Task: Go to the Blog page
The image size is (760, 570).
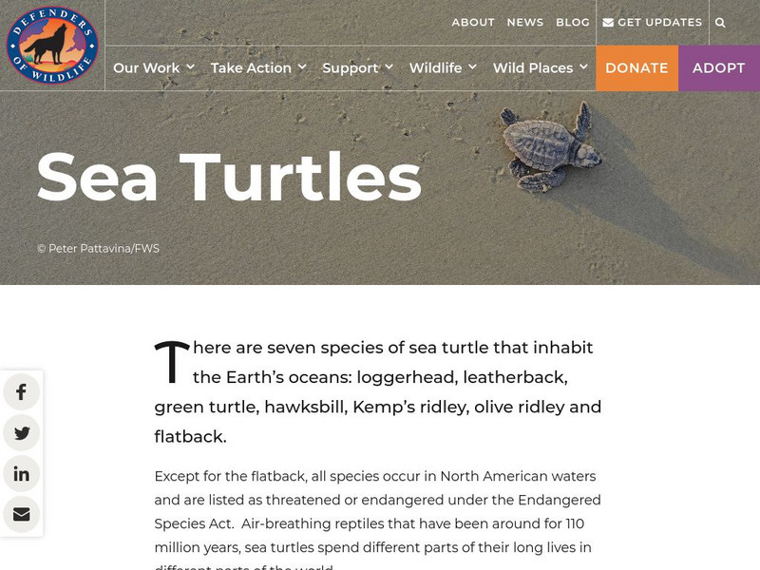Action: coord(573,23)
